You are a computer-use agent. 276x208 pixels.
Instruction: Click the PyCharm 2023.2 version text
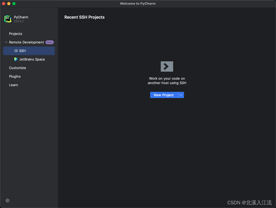pos(19,21)
